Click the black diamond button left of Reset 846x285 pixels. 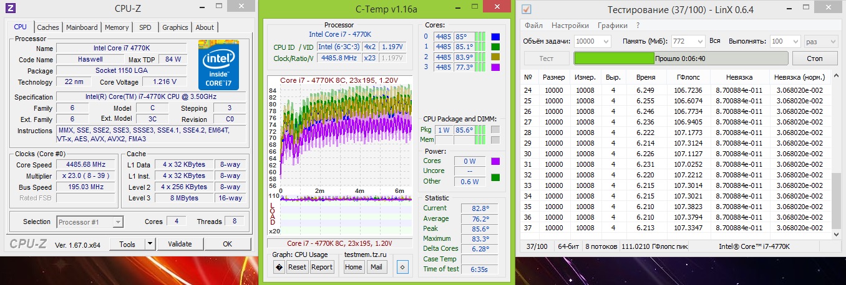(x=280, y=267)
